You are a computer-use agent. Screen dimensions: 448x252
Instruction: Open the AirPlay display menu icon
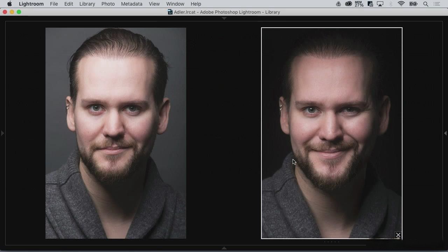[x=380, y=4]
